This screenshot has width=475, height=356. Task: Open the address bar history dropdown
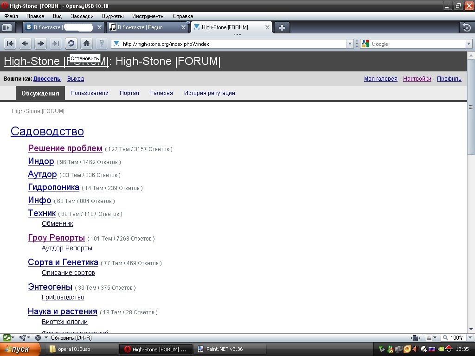pyautogui.click(x=350, y=44)
